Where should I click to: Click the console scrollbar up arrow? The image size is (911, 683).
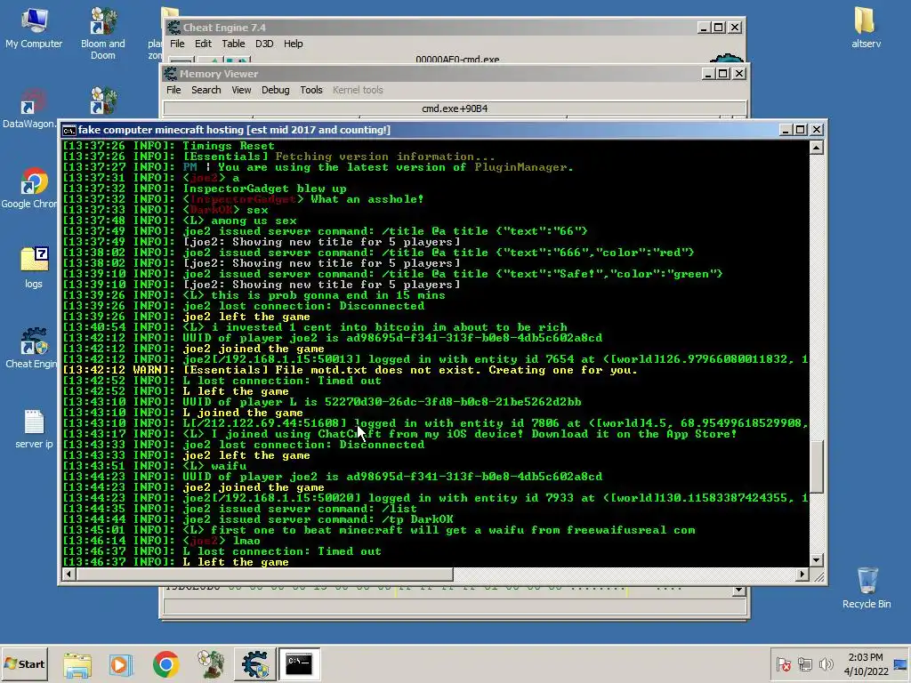coord(817,148)
